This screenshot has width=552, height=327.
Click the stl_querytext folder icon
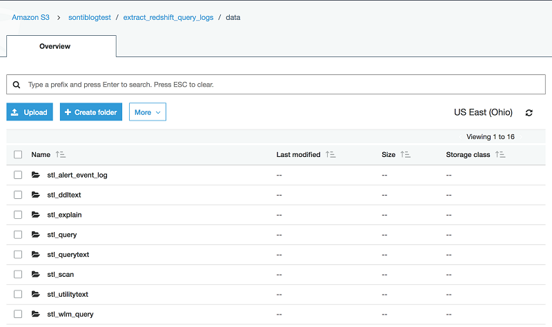pos(36,254)
